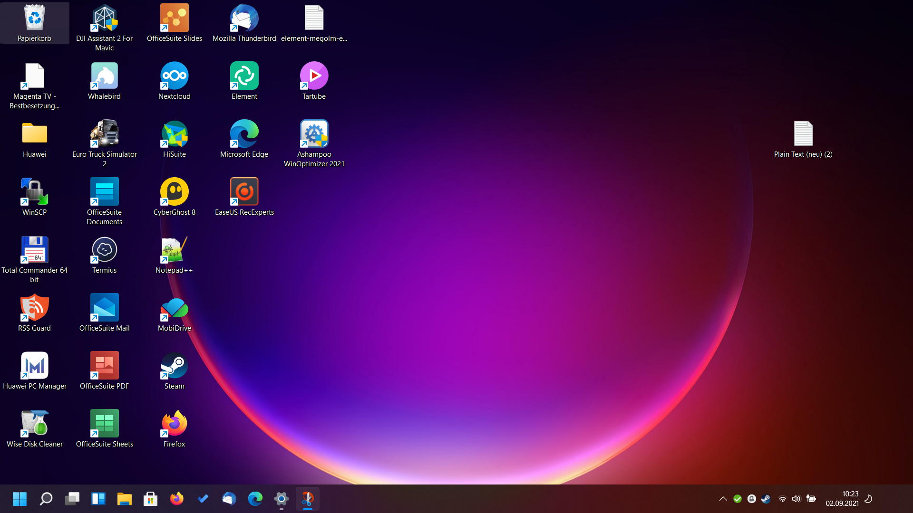Select the Firefox desktop shortcut
This screenshot has width=913, height=513.
[175, 429]
